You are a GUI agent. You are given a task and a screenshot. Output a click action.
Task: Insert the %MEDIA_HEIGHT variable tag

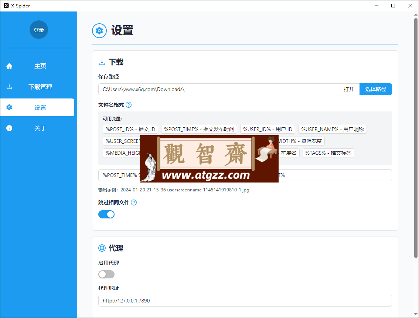click(121, 153)
